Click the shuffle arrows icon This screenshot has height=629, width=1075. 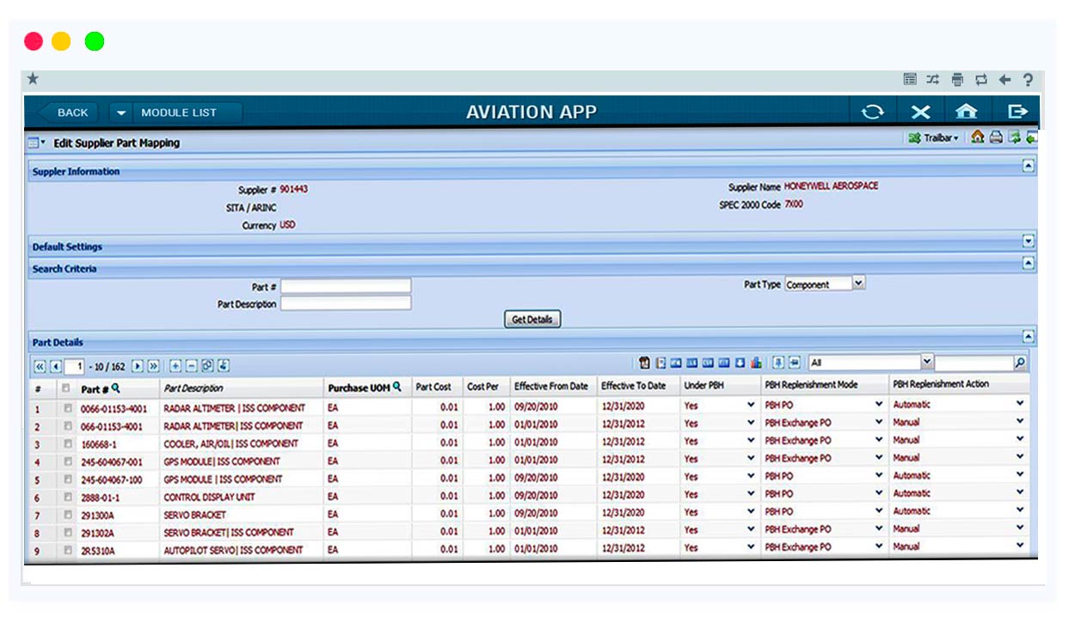click(933, 80)
